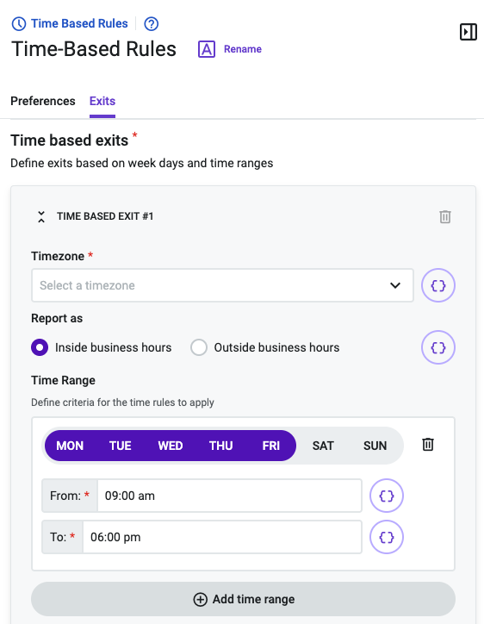
Task: Toggle FRI day selection
Action: (x=270, y=446)
